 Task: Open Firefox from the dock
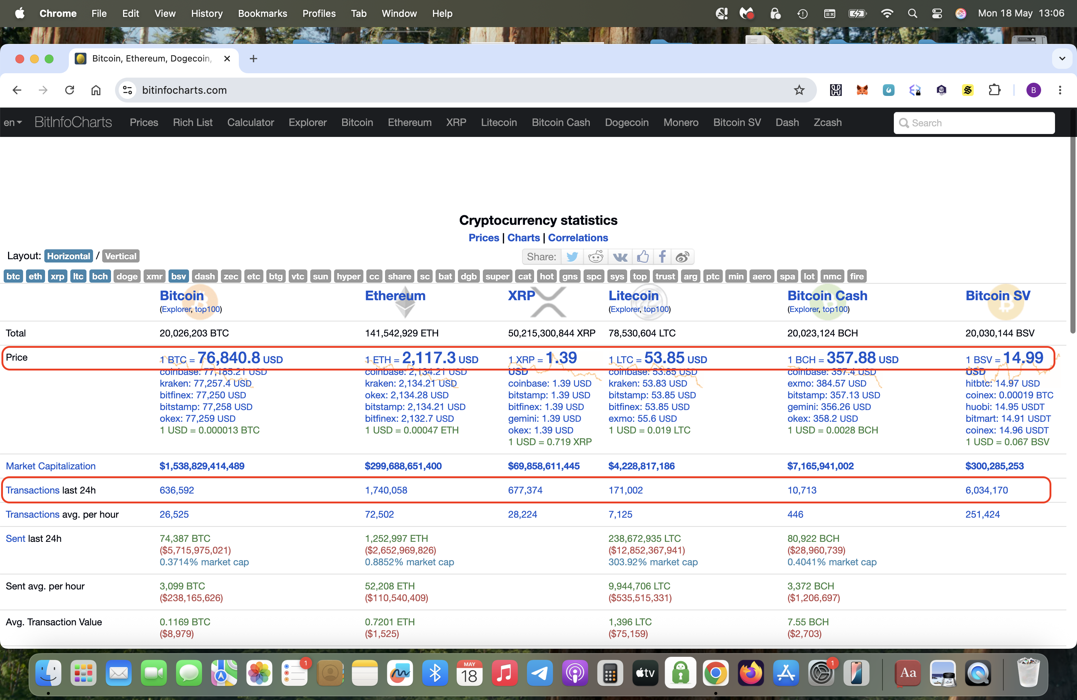pyautogui.click(x=751, y=673)
